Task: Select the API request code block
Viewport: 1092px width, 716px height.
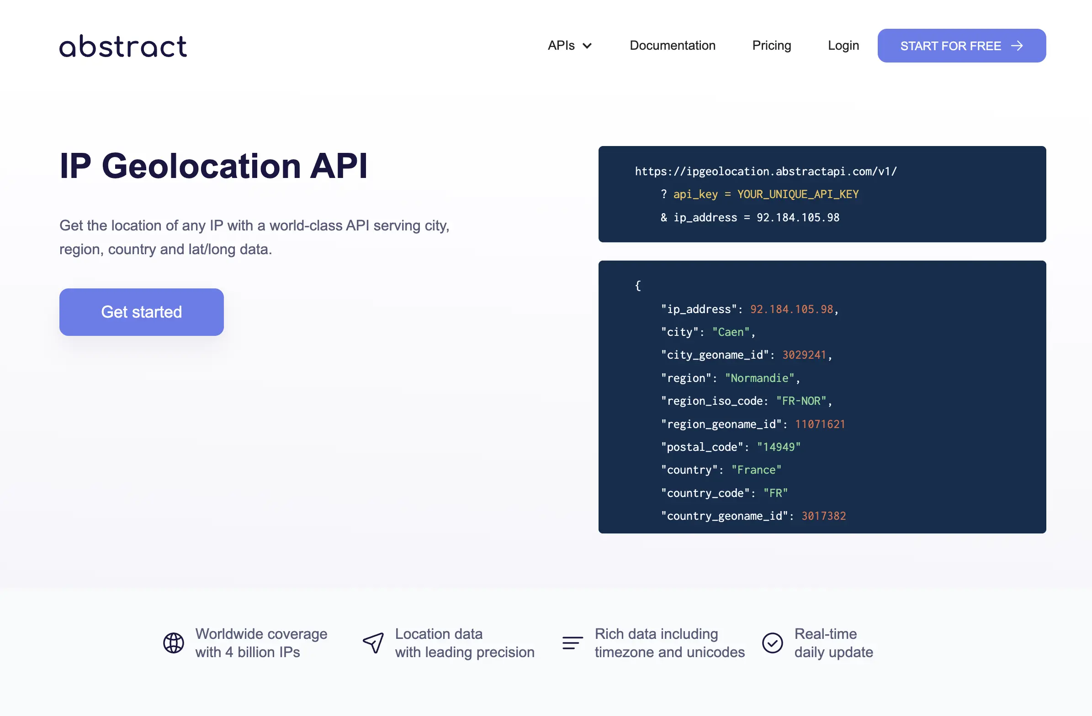Action: (822, 194)
